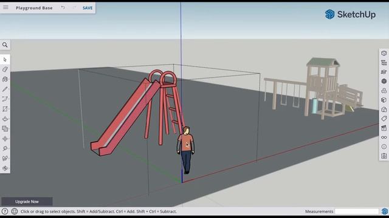The width and height of the screenshot is (389, 218).
Task: Select the wooden playset tower
Action: click(x=323, y=88)
